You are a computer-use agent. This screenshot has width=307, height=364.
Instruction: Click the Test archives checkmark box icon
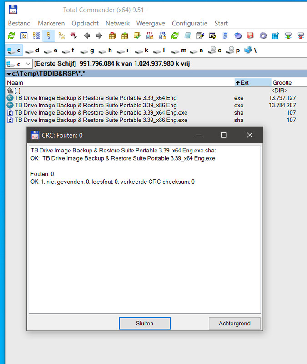pyautogui.click(x=137, y=36)
